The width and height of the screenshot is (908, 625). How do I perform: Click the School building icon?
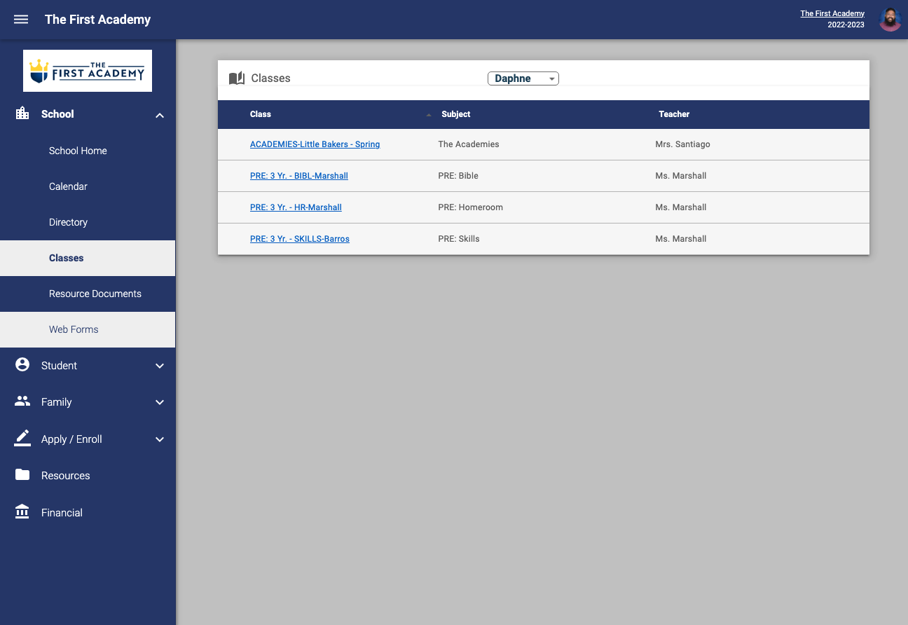(x=22, y=114)
